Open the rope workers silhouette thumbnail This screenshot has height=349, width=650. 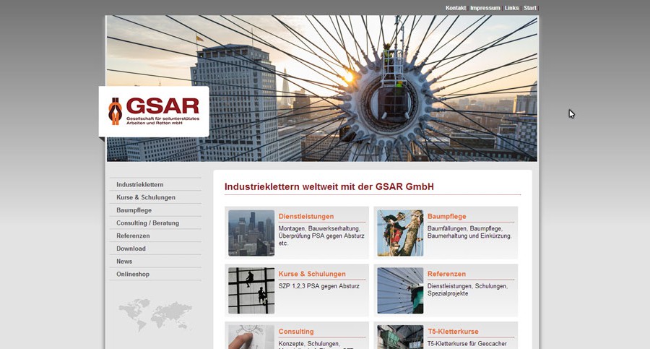251,290
